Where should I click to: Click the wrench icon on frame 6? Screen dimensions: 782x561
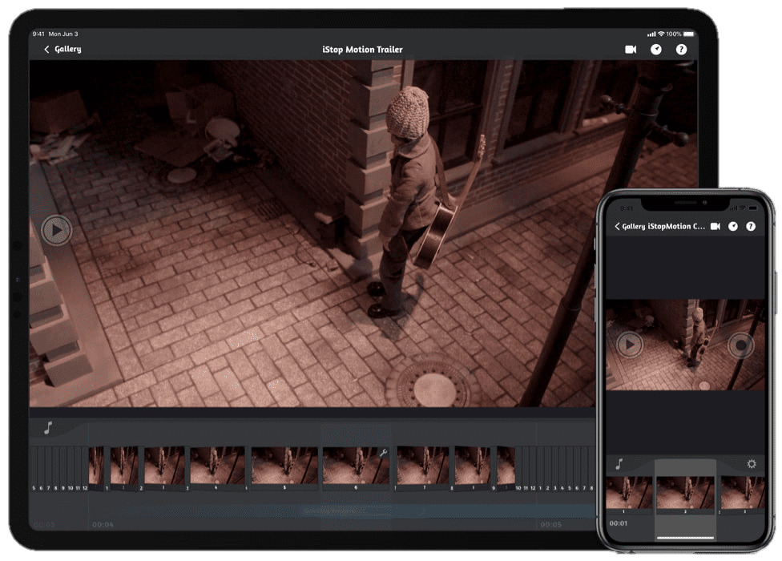(x=383, y=452)
